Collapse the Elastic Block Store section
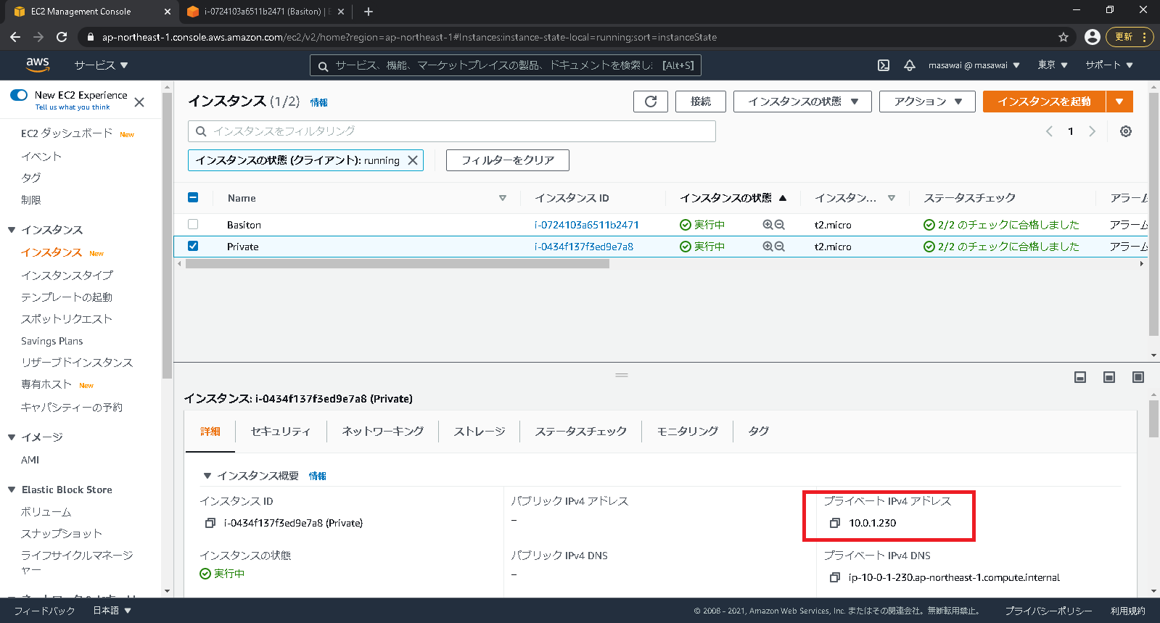 click(12, 490)
